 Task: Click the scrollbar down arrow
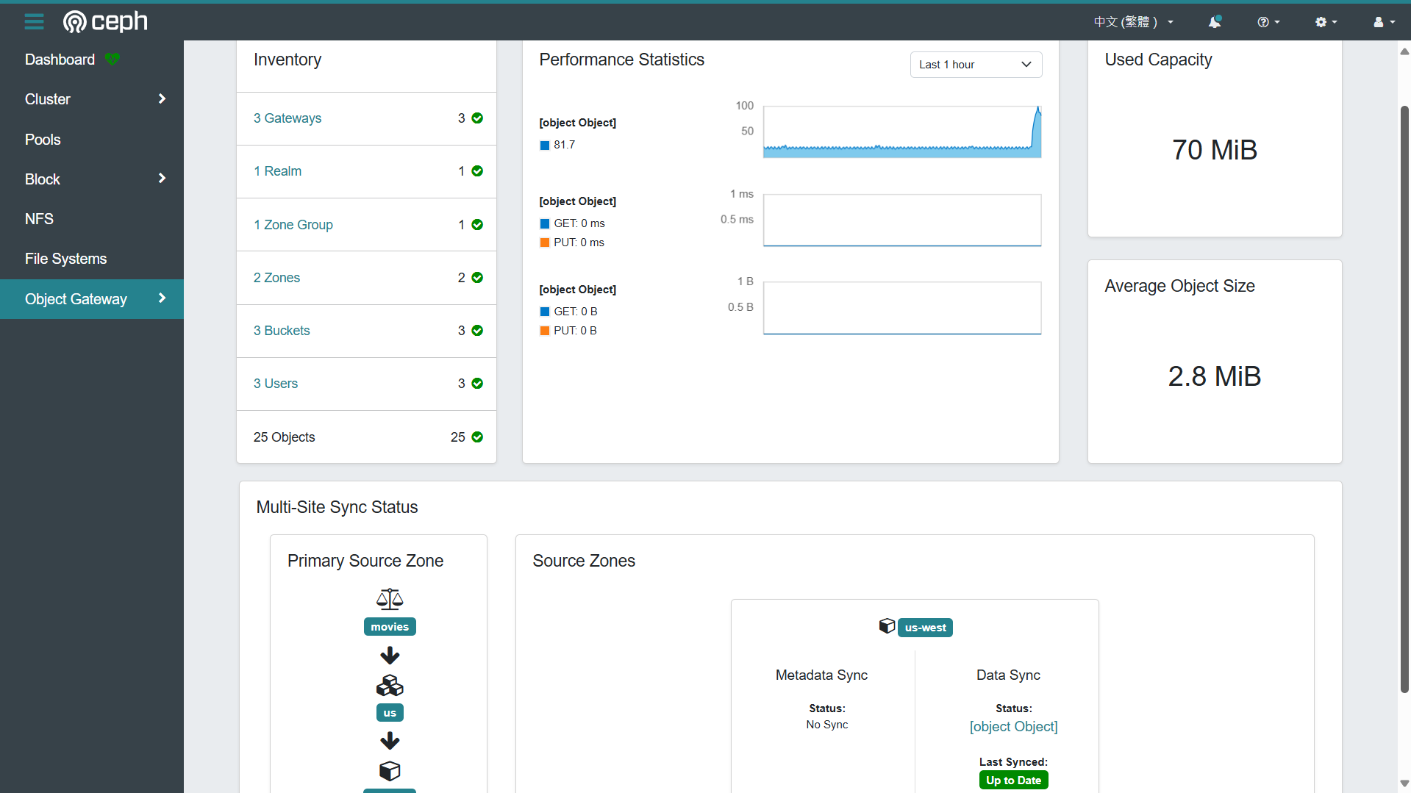(x=1404, y=783)
